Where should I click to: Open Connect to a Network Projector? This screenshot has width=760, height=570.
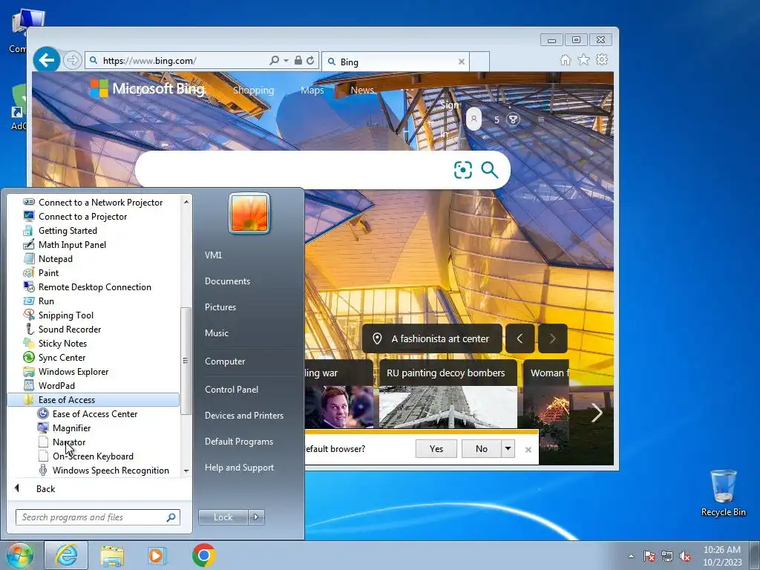point(93,202)
